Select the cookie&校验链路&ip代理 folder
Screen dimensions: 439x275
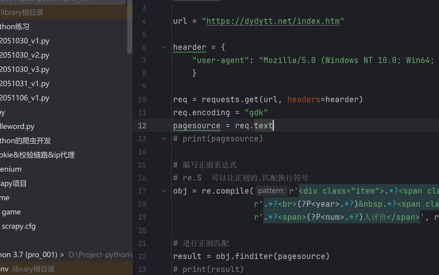(x=37, y=155)
